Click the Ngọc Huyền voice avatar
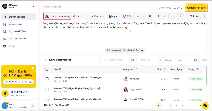The height and width of the screenshot is (111, 212). (126, 90)
